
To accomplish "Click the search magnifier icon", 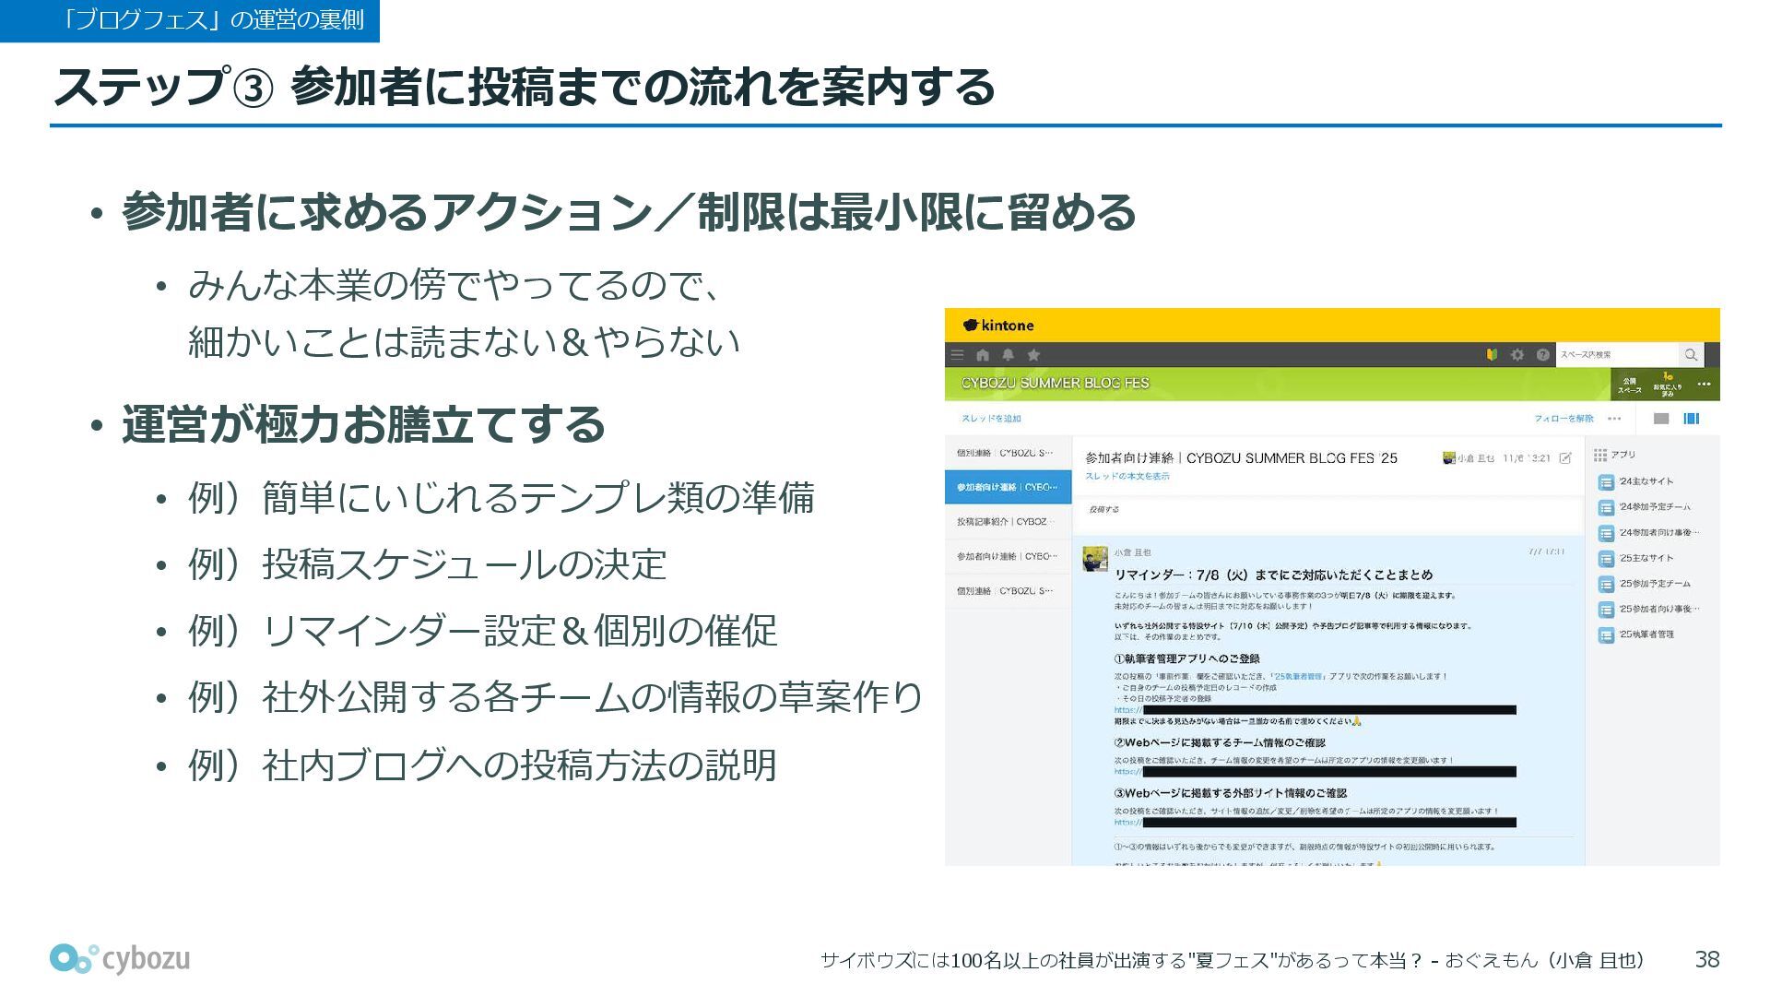I will tap(1690, 355).
